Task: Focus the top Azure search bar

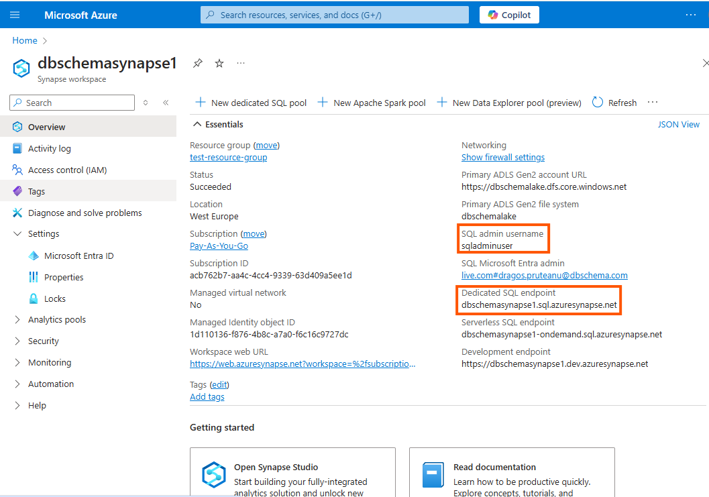Action: pyautogui.click(x=334, y=15)
